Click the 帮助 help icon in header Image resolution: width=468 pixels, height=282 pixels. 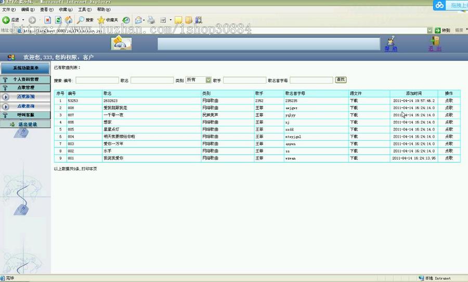point(391,41)
